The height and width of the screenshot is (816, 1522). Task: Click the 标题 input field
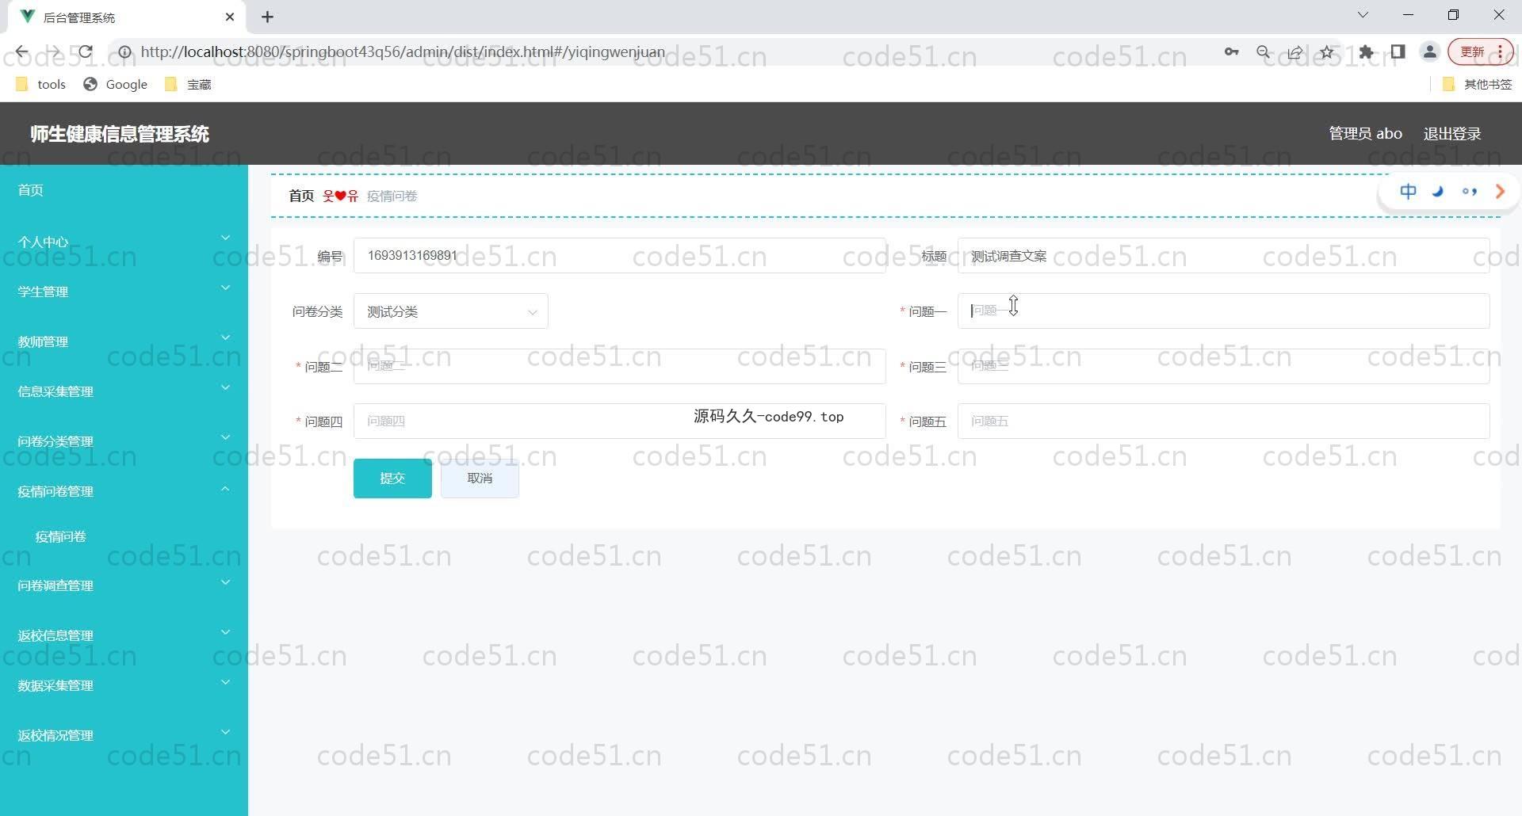click(1224, 256)
